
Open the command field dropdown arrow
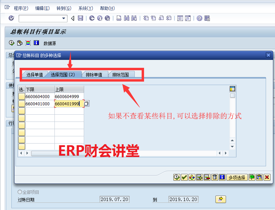click(x=64, y=18)
